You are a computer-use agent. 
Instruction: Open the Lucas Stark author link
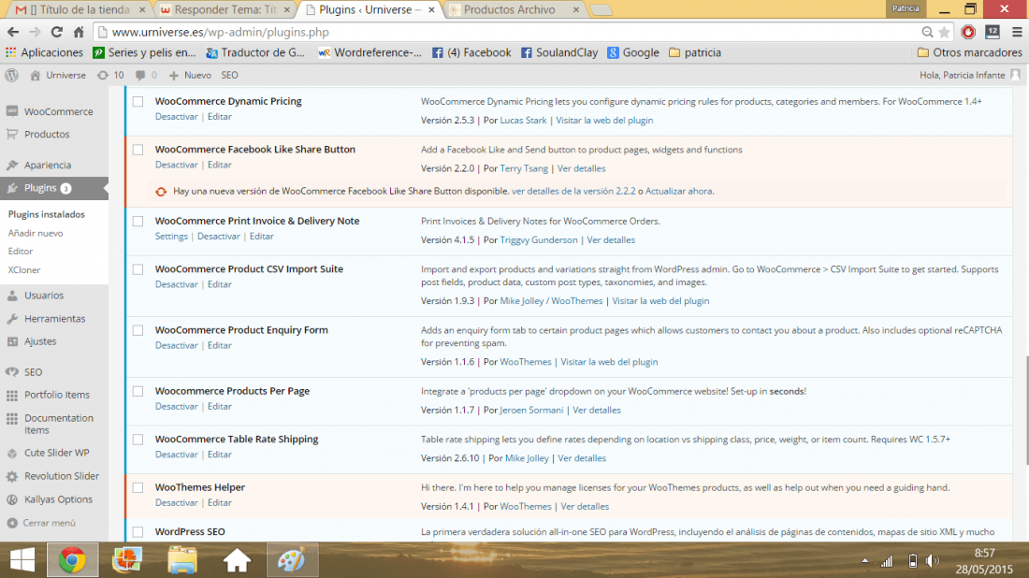[523, 120]
